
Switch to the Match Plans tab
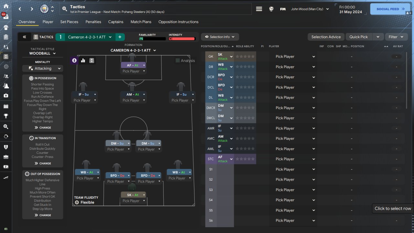coord(141,22)
